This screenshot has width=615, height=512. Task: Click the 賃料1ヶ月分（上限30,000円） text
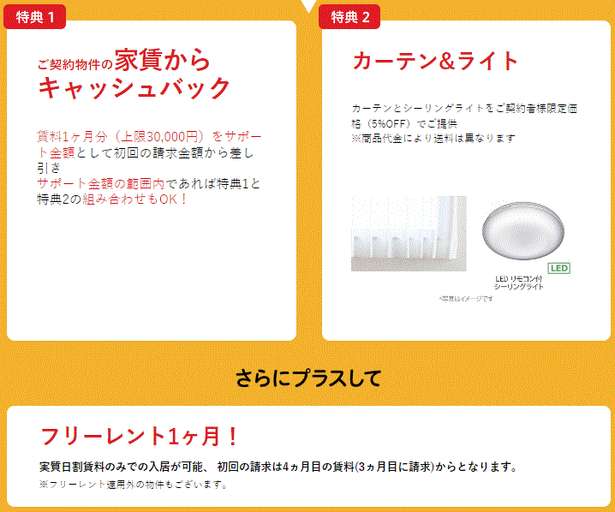pos(122,136)
